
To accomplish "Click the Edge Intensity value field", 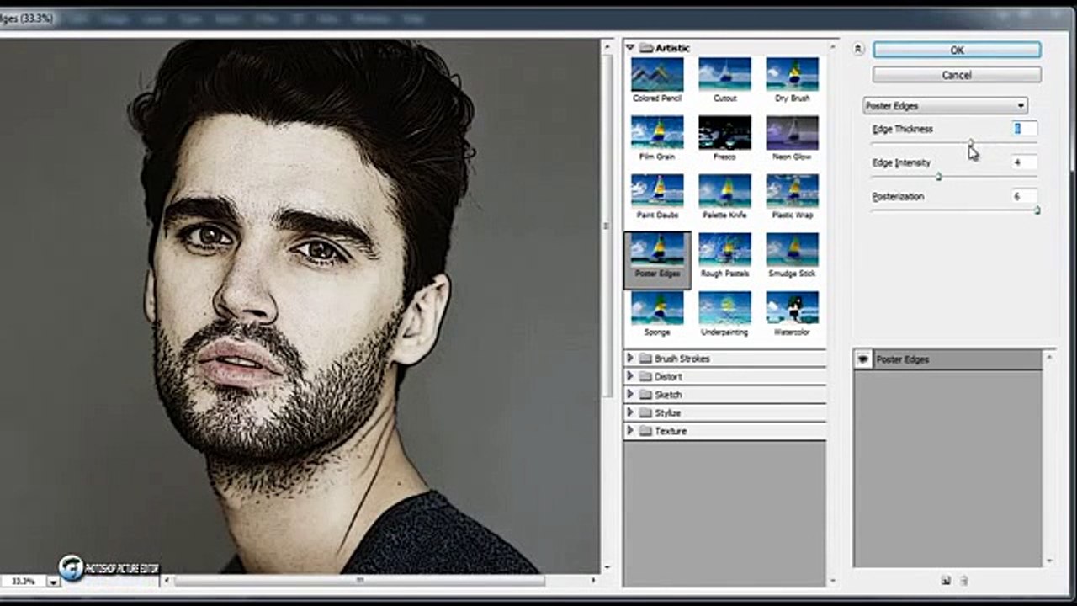I will pyautogui.click(x=1024, y=162).
